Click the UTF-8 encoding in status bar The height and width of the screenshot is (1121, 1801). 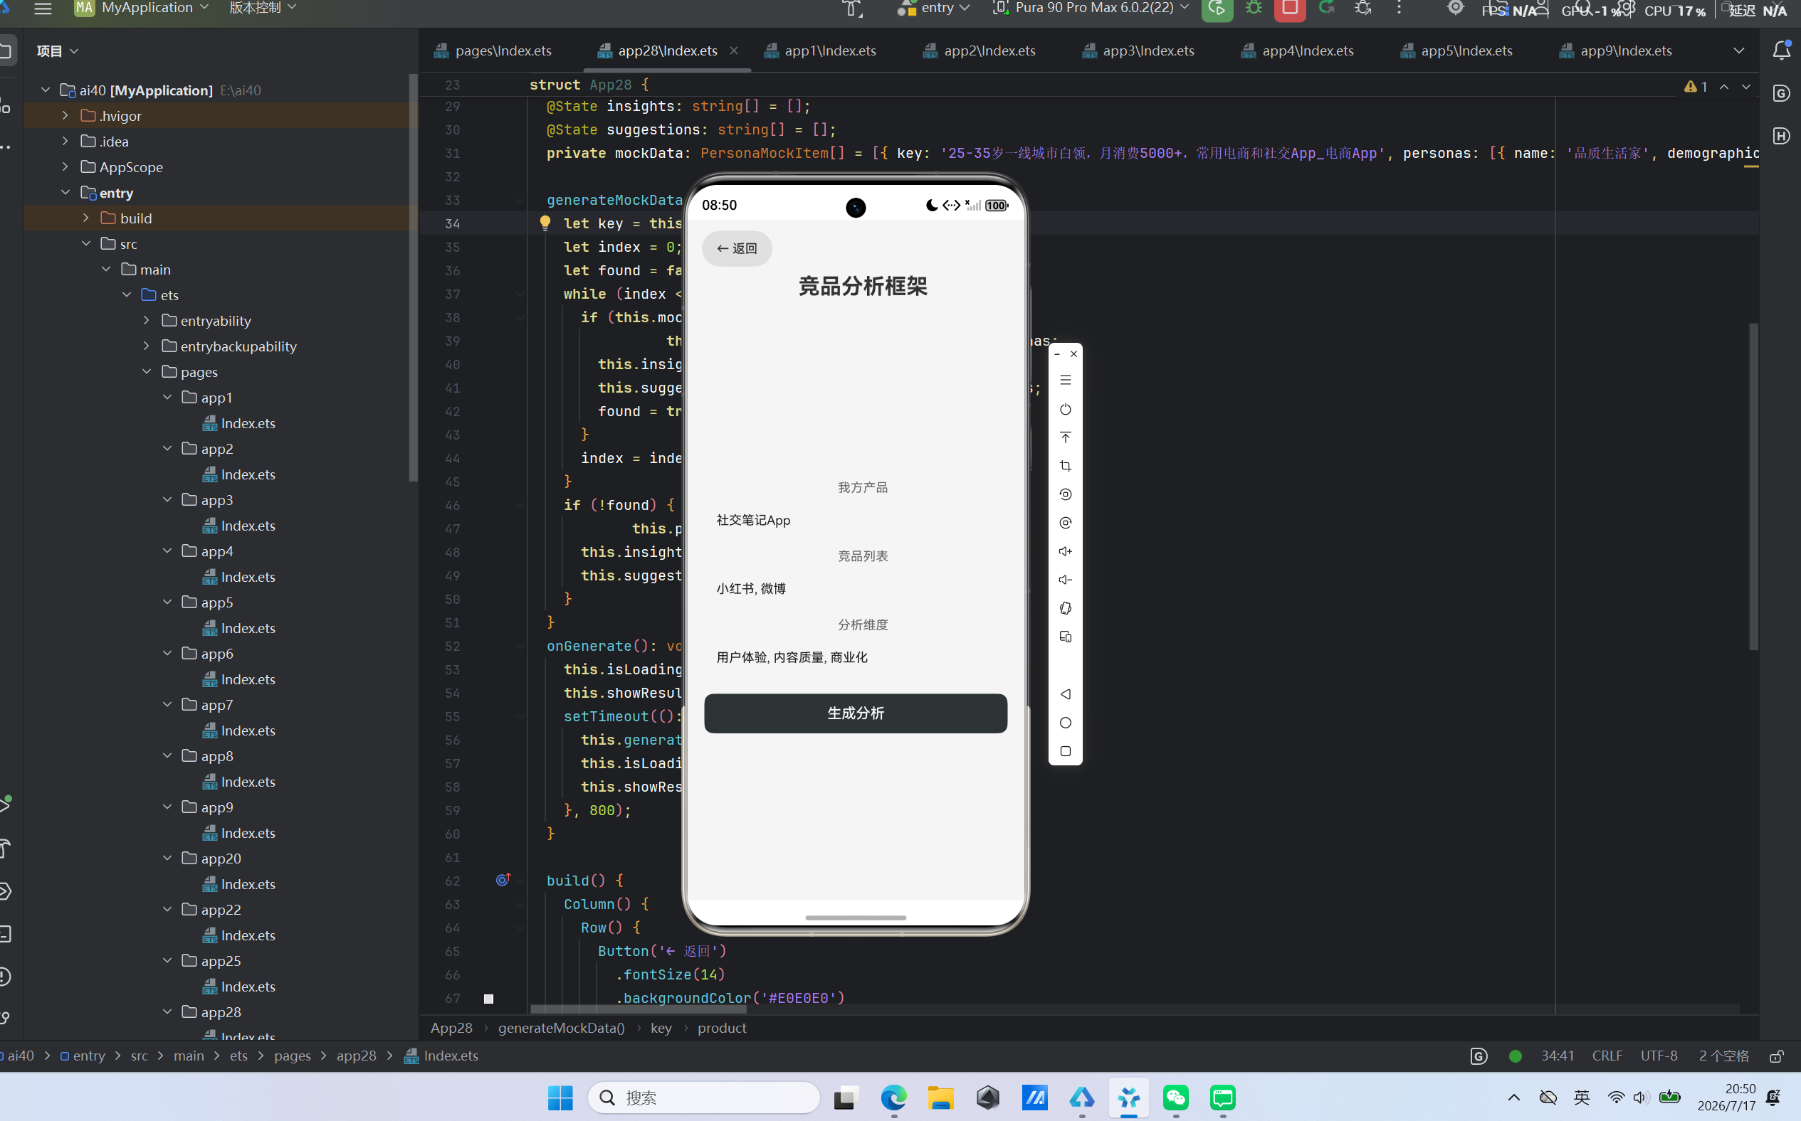point(1659,1056)
